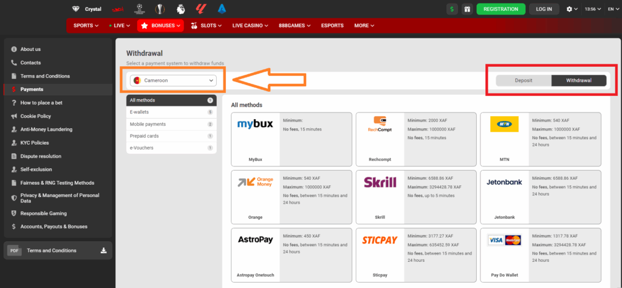Switch to the Withdrawal toggle
The image size is (622, 288).
[x=579, y=81]
